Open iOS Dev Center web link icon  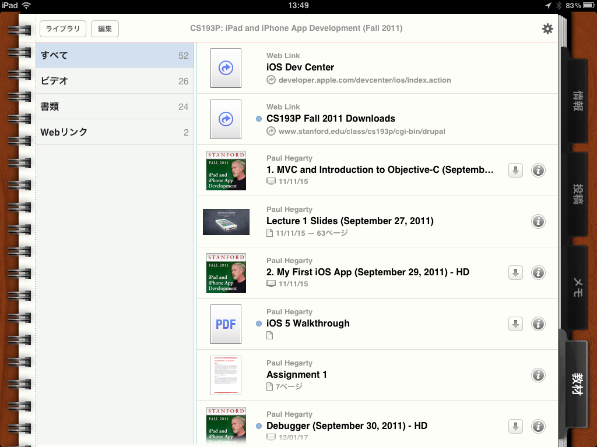point(226,68)
